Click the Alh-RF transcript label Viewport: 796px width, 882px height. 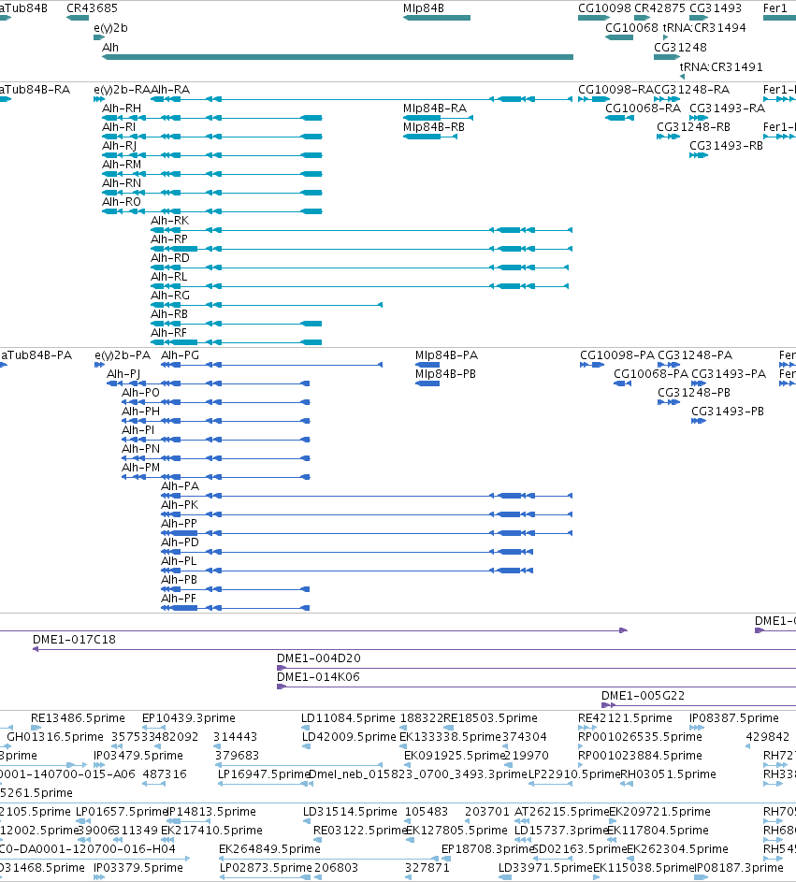tap(168, 332)
